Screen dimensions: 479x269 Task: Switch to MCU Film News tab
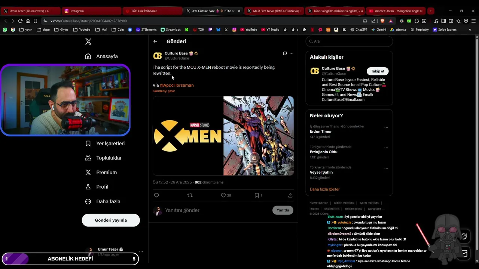click(x=274, y=11)
